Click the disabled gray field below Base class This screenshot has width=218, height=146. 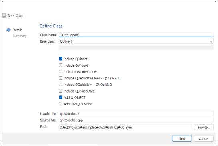coord(136,47)
